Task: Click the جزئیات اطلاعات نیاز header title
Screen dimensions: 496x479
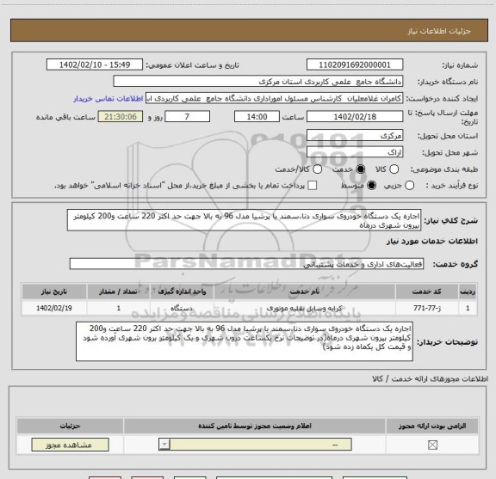Action: (x=439, y=31)
